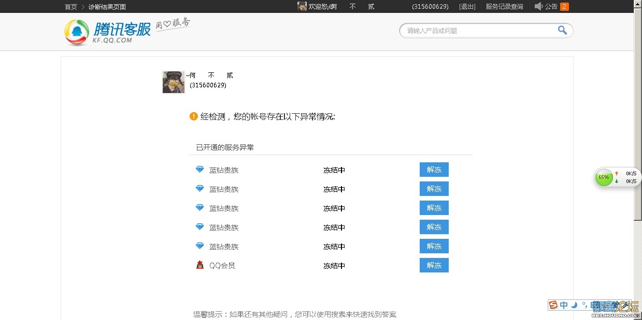
Task: Open the 公告 announcements link
Action: tap(551, 7)
